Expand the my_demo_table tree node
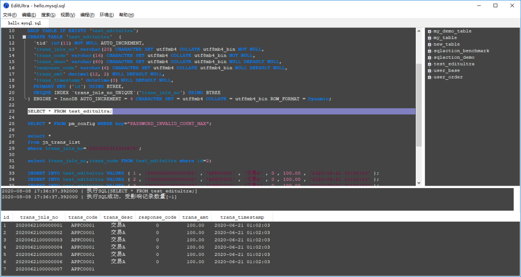 pyautogui.click(x=429, y=31)
